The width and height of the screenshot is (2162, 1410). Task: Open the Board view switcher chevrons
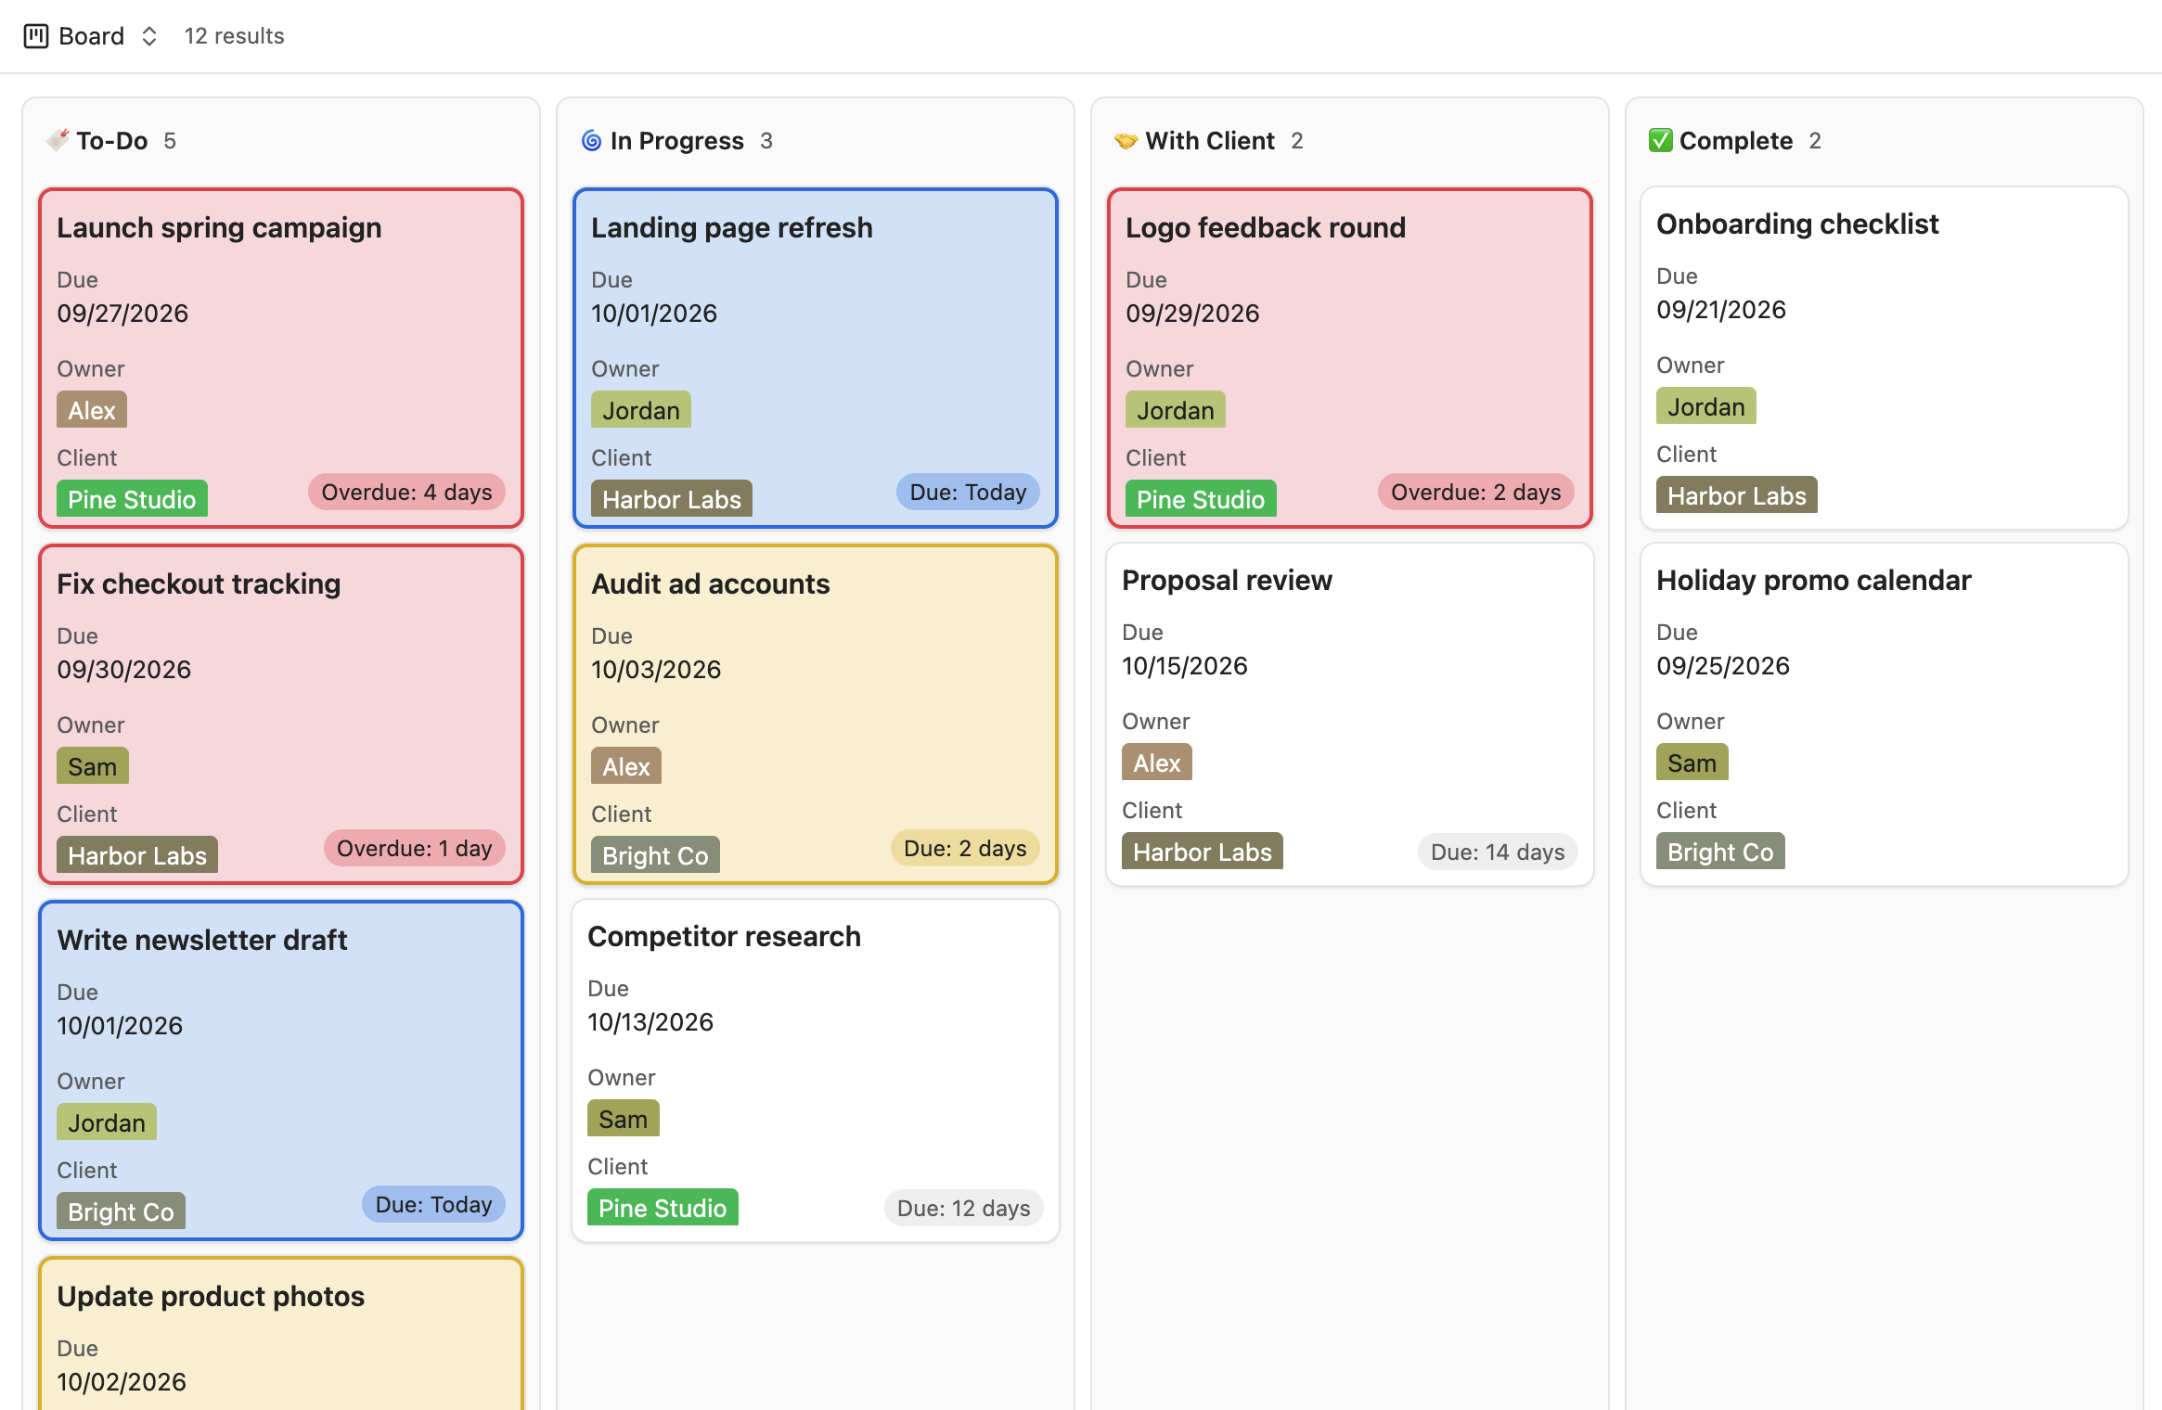point(149,36)
